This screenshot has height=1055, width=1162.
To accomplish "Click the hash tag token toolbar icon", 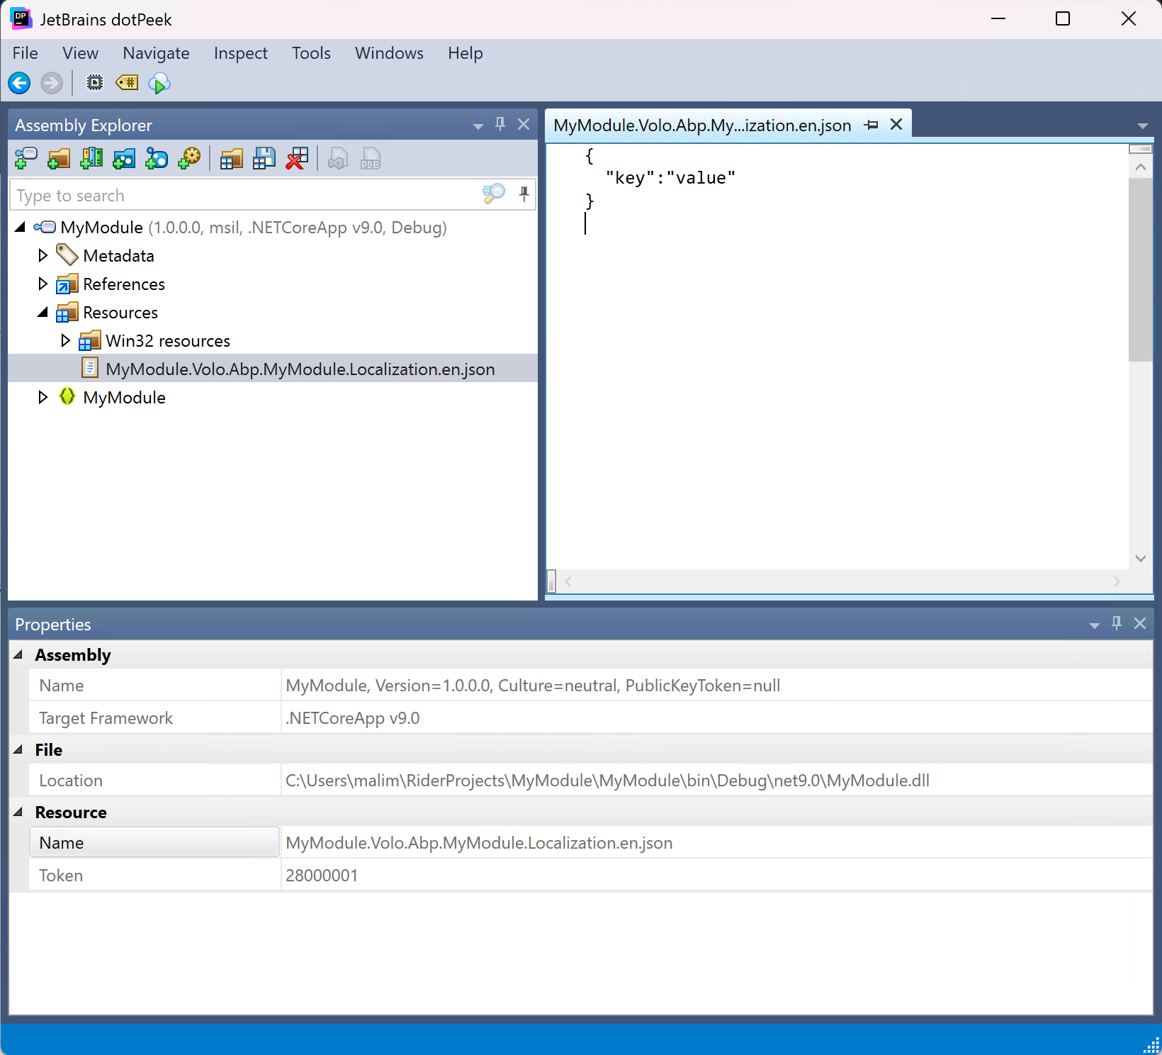I will (x=127, y=83).
